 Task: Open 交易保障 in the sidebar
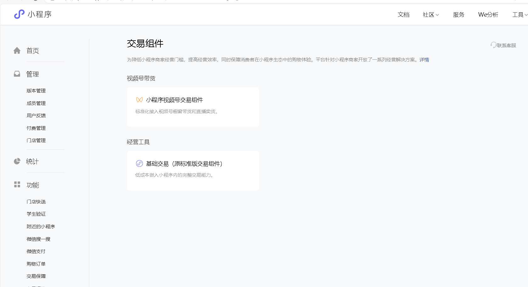click(36, 276)
